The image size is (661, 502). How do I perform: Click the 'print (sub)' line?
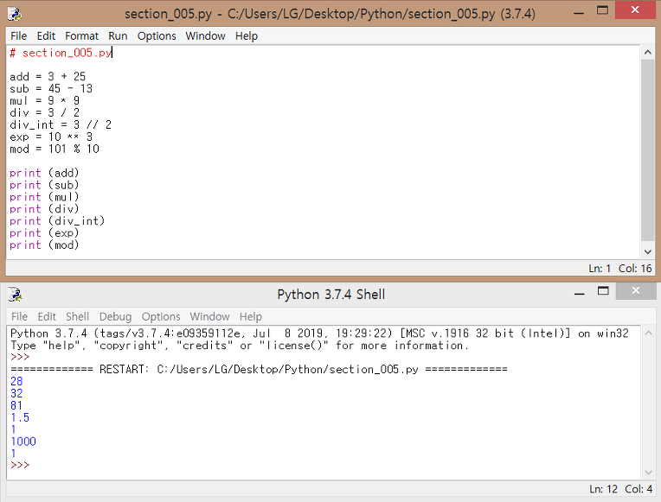44,185
